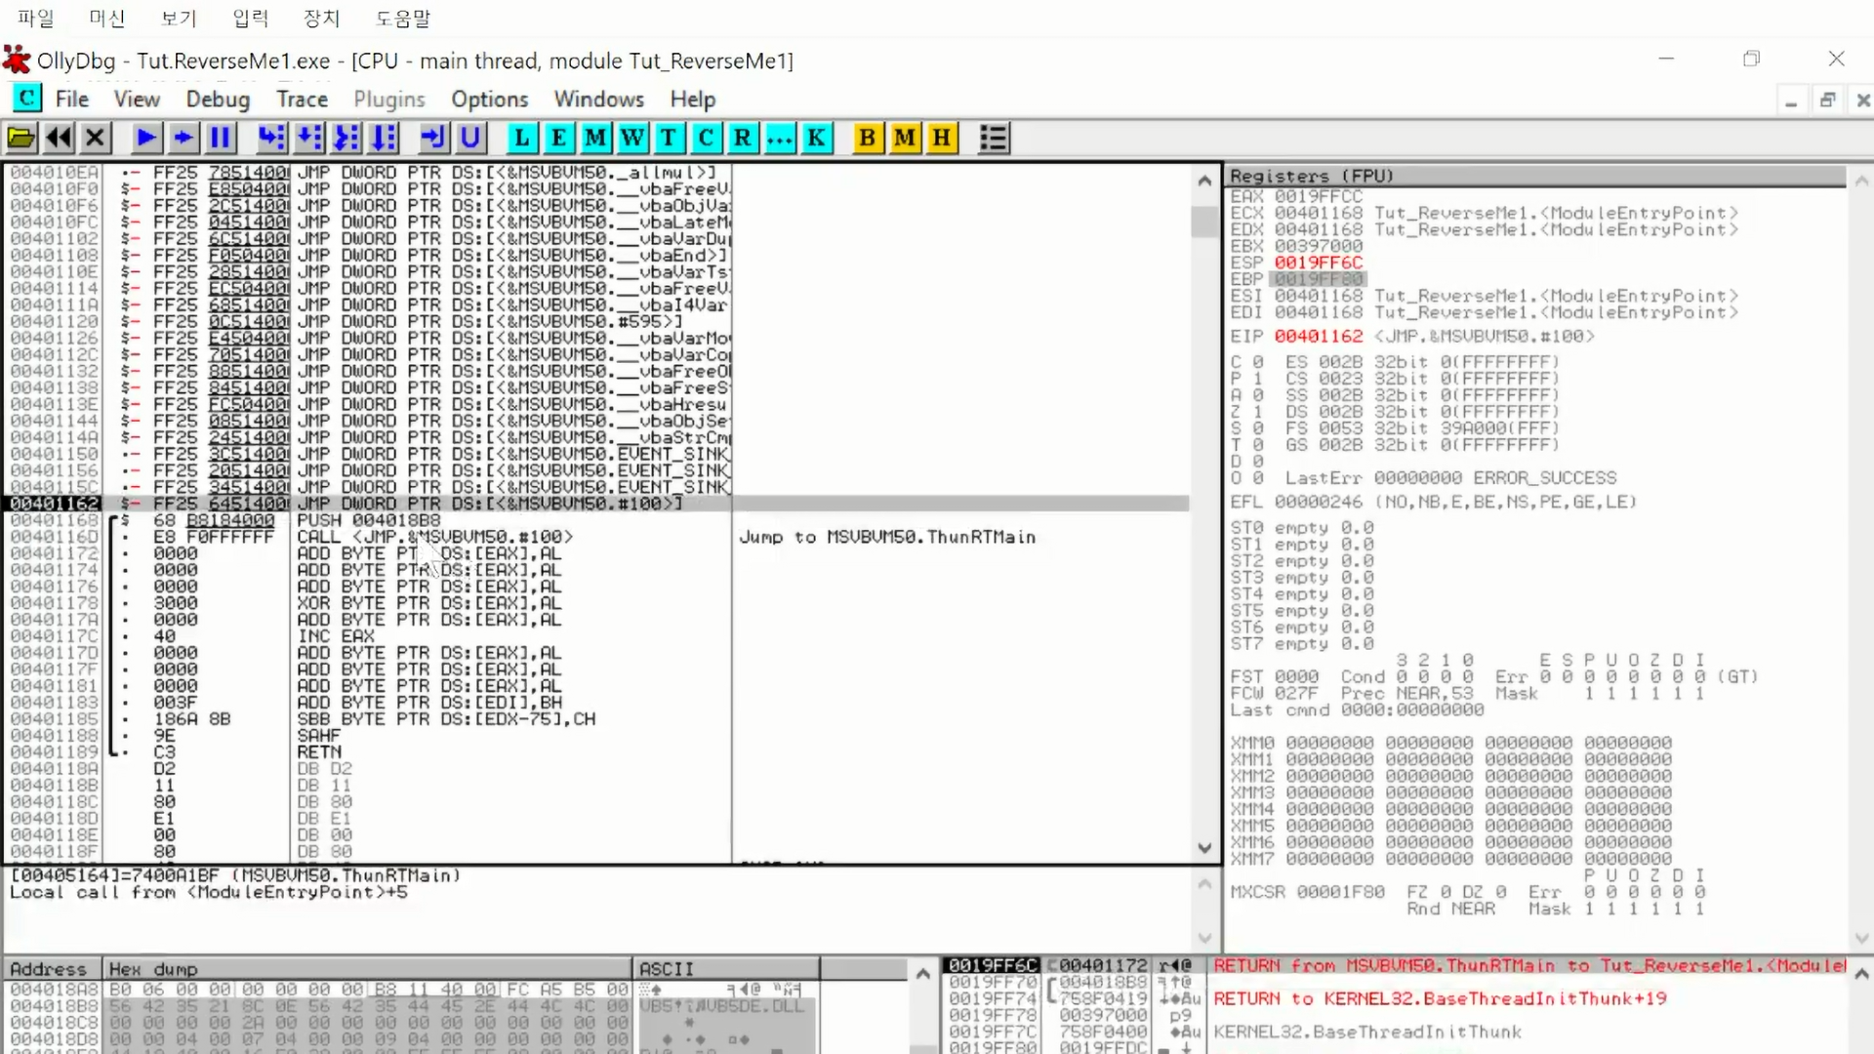Click the EAX register value 0019FFCC
Screen dimensions: 1874x1054
(x=1318, y=196)
